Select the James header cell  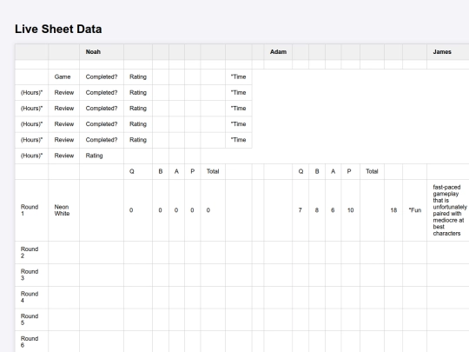coord(448,52)
